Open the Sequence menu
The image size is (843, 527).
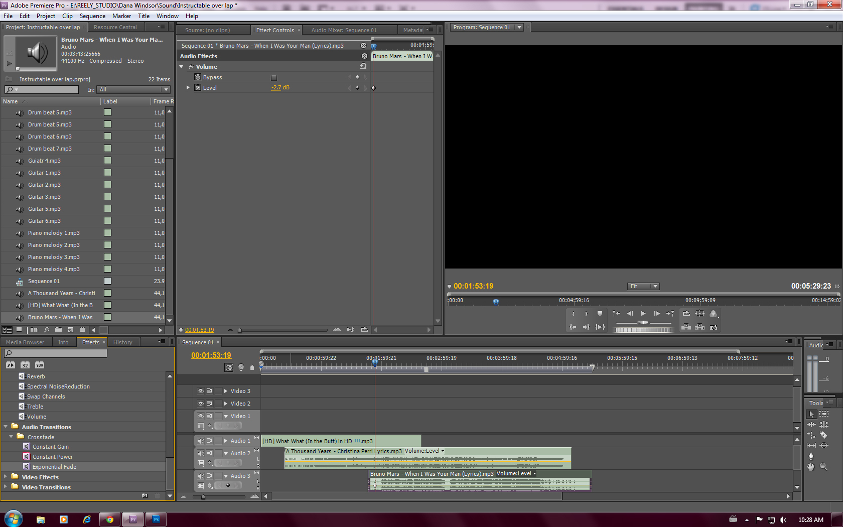[x=92, y=16]
